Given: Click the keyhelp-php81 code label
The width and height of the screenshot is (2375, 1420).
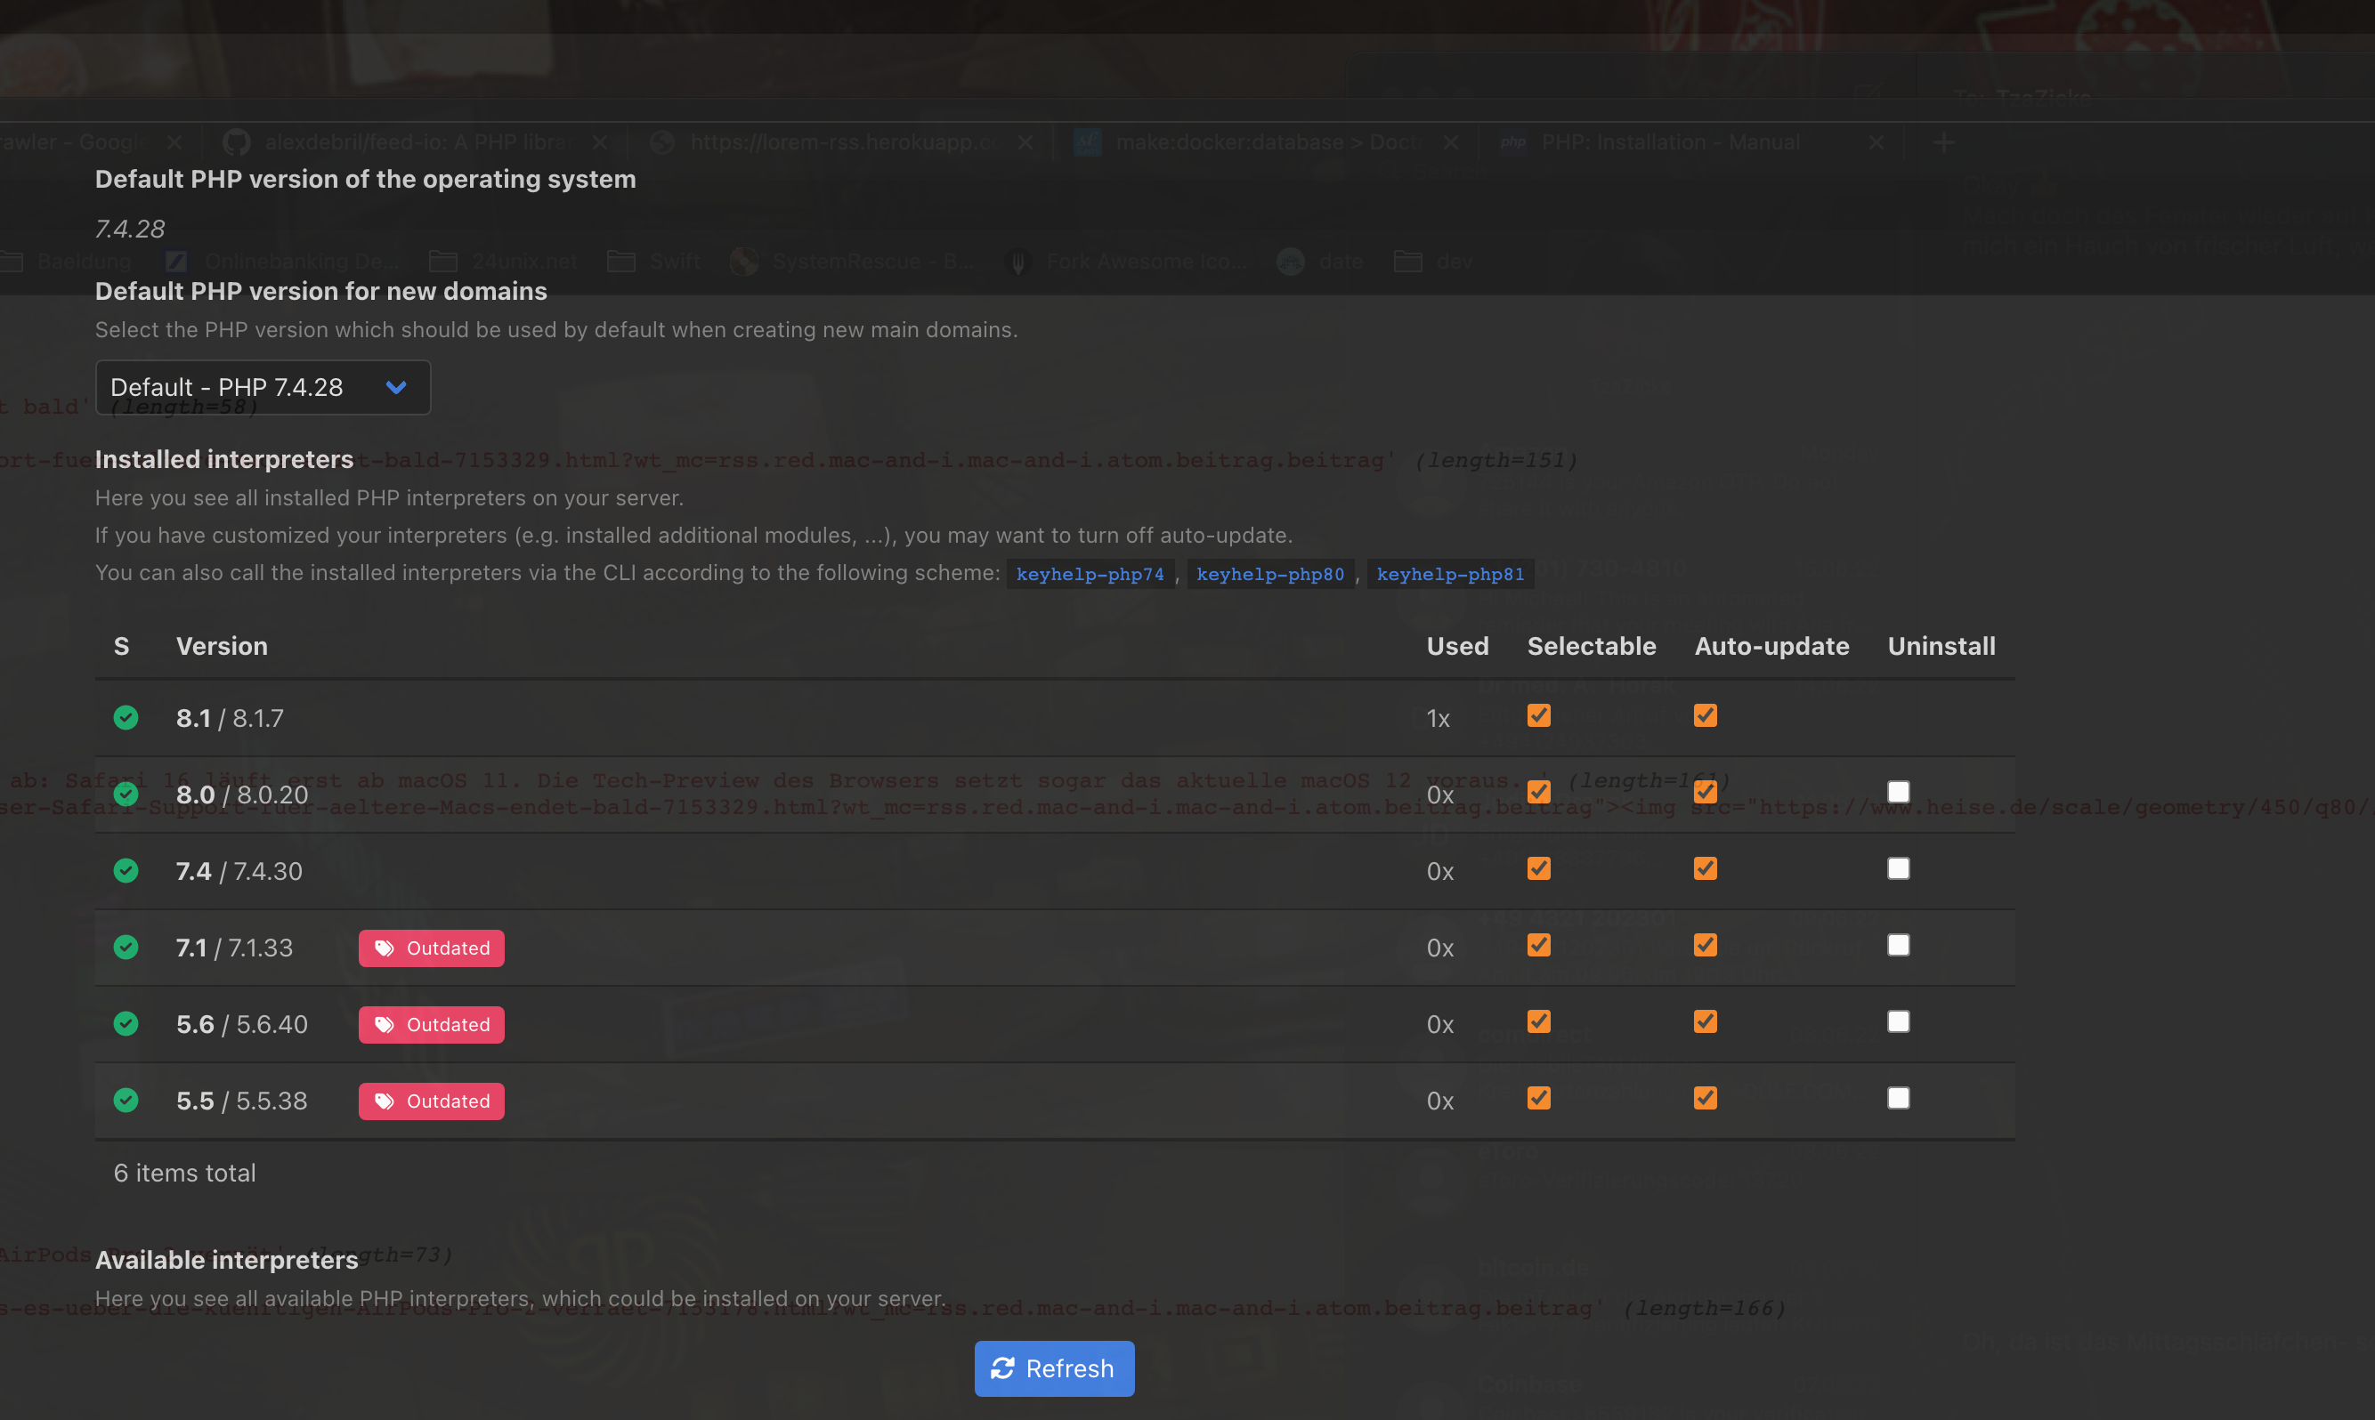Looking at the screenshot, I should (x=1449, y=574).
